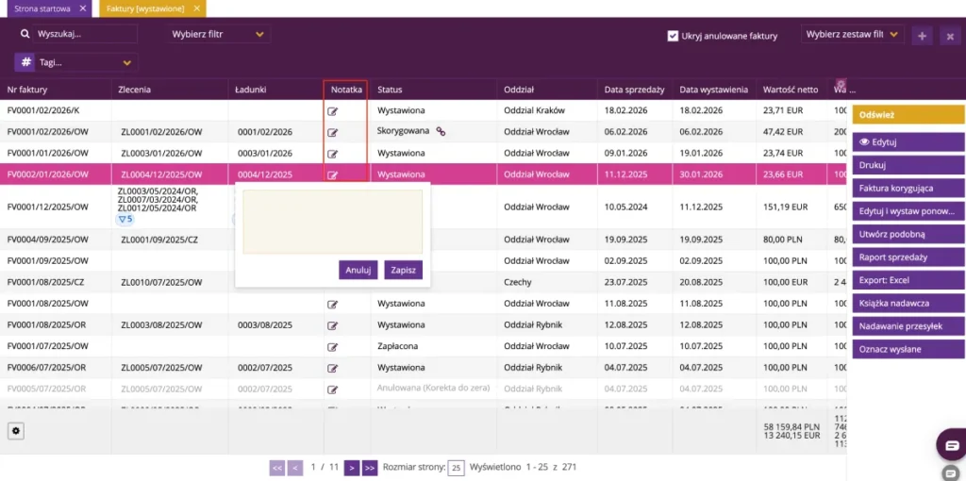Click Export: Excel button
The height and width of the screenshot is (481, 966).
pos(908,280)
